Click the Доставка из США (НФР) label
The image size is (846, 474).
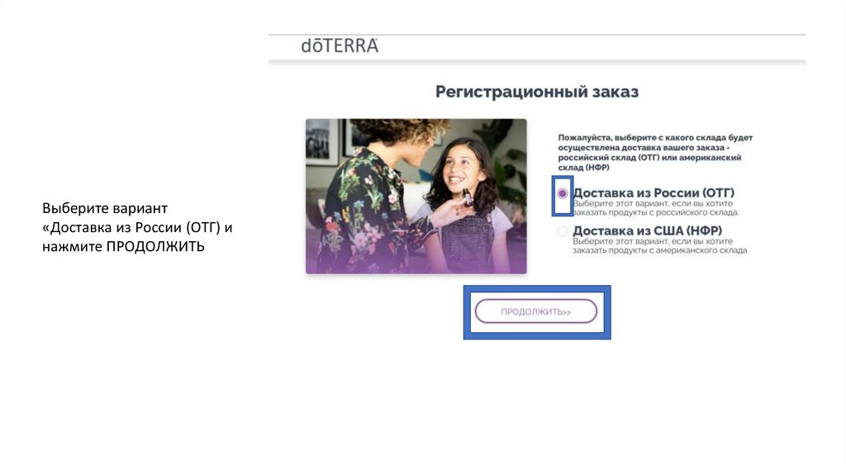pos(648,230)
